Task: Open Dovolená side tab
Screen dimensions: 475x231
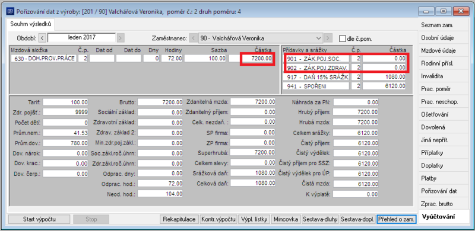Action: 444,127
